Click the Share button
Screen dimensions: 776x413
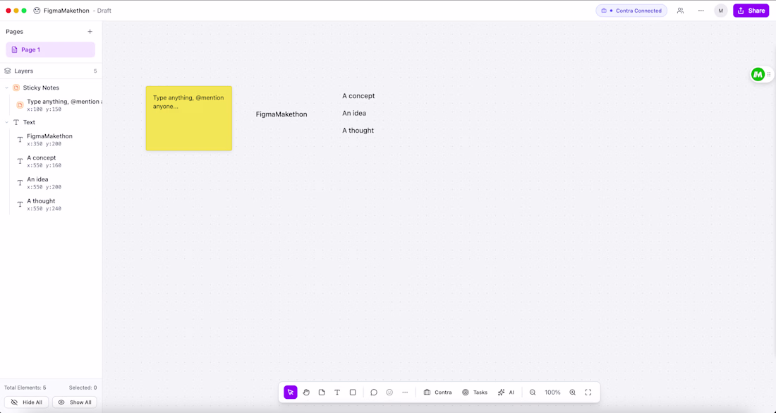coord(751,11)
